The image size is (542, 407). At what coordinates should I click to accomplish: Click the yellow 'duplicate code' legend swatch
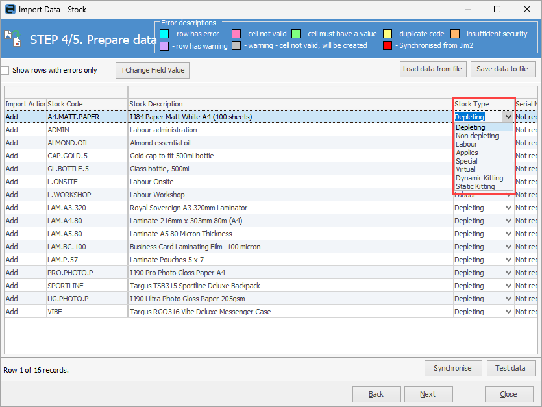pos(388,34)
